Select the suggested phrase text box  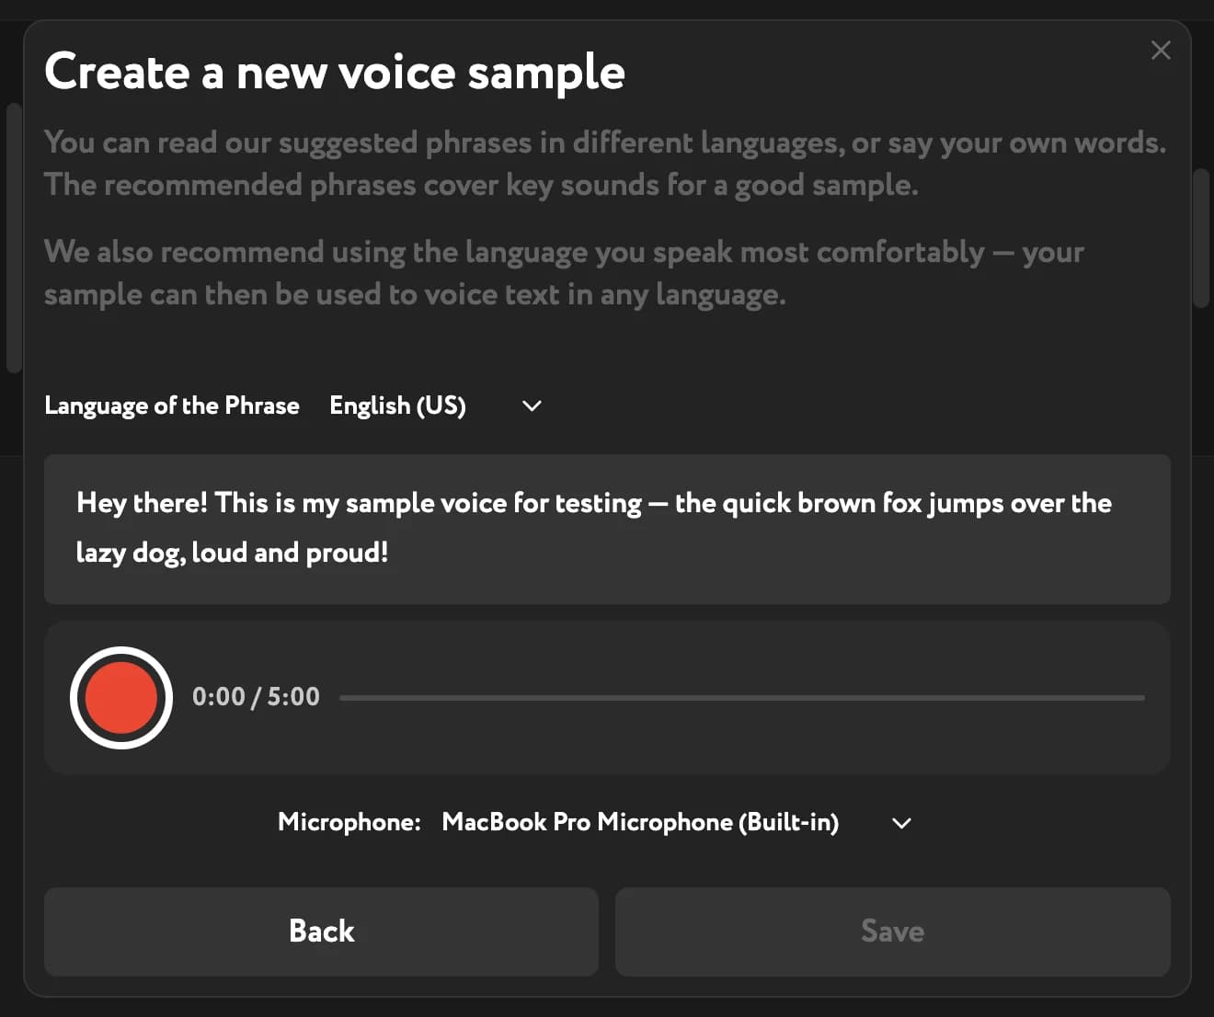pyautogui.click(x=607, y=530)
